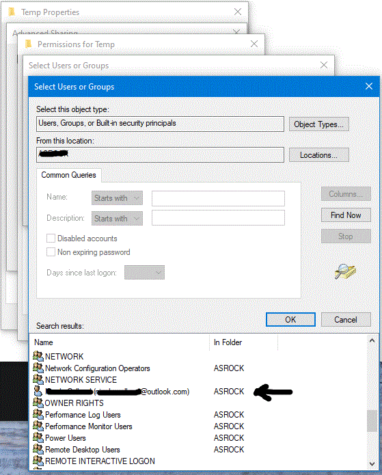Close the Permissions for Temp window

pos(254,44)
